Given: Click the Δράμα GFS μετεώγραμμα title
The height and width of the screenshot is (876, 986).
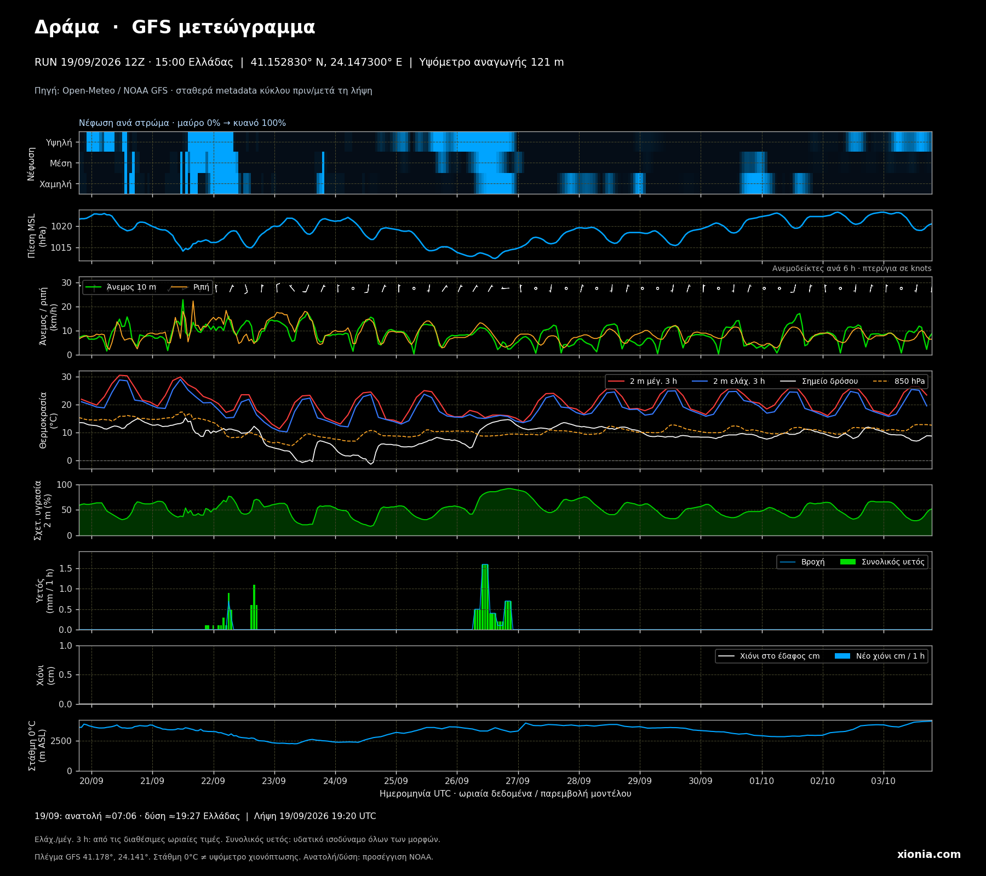Looking at the screenshot, I should coord(175,27).
